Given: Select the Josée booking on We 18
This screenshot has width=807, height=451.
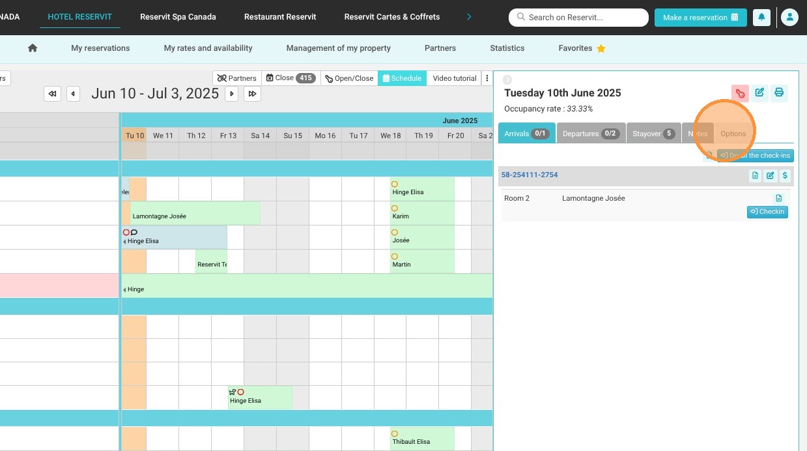Looking at the screenshot, I should [422, 237].
